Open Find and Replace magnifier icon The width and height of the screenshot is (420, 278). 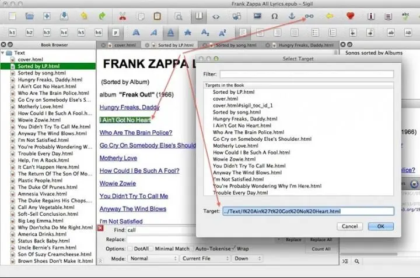(178, 16)
